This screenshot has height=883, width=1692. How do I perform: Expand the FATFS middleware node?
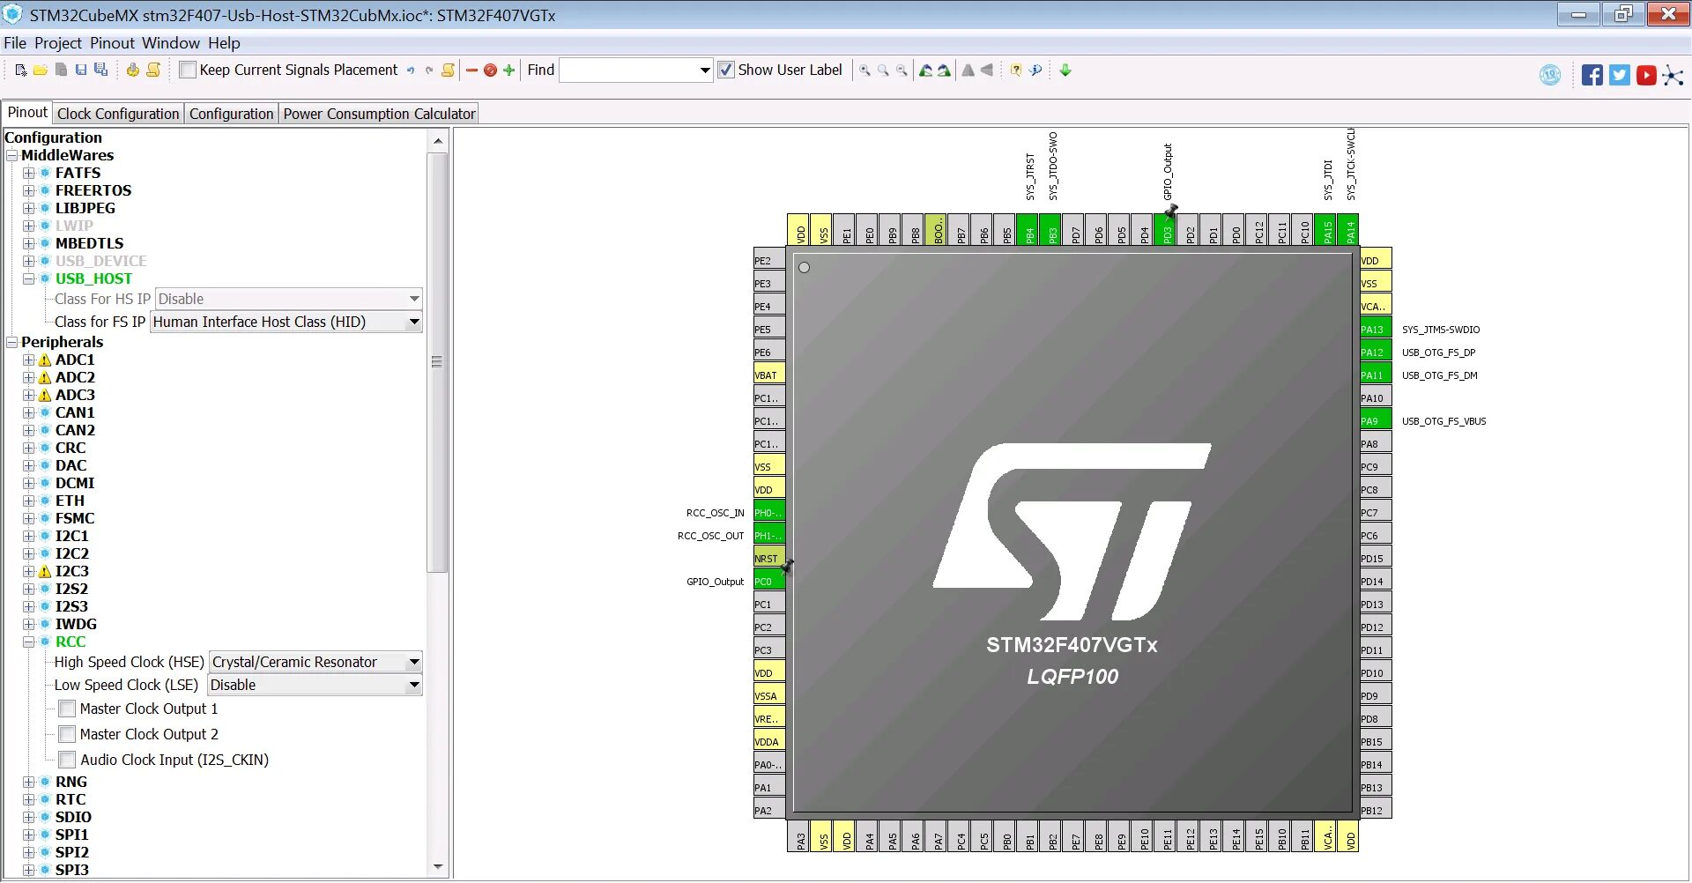(28, 173)
